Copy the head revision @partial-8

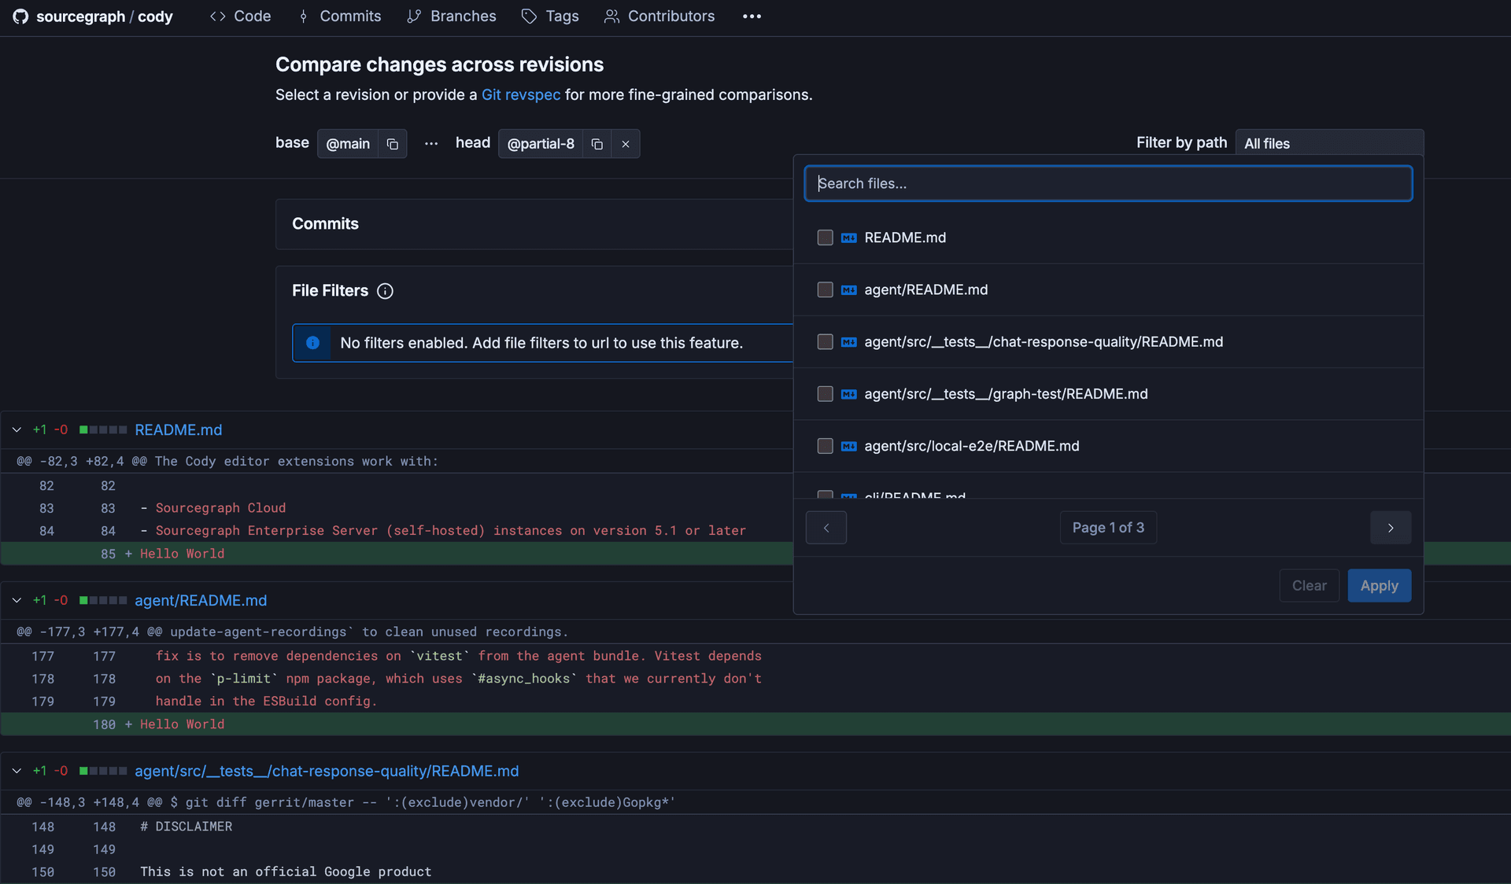597,144
